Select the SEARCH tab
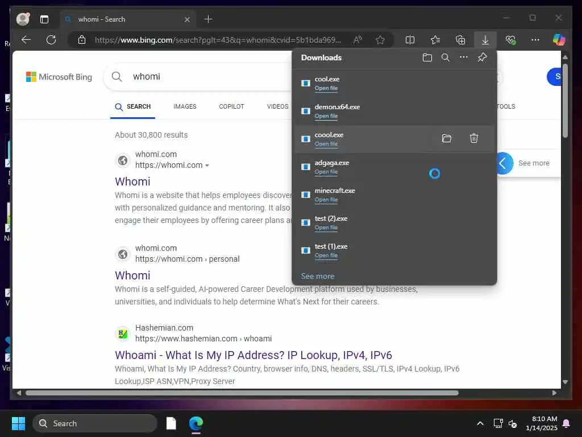The width and height of the screenshot is (582, 437). pyautogui.click(x=132, y=106)
